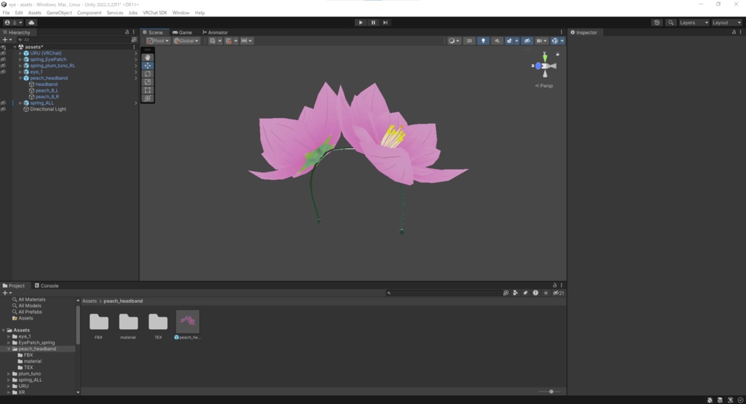Click the Step frame button
This screenshot has width=746, height=404.
385,23
